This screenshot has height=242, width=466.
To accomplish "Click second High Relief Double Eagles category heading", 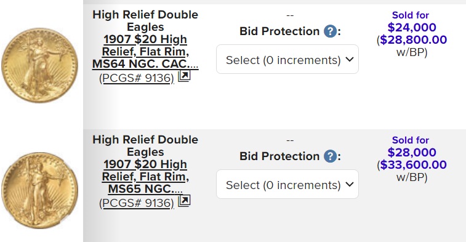I will tap(145, 145).
